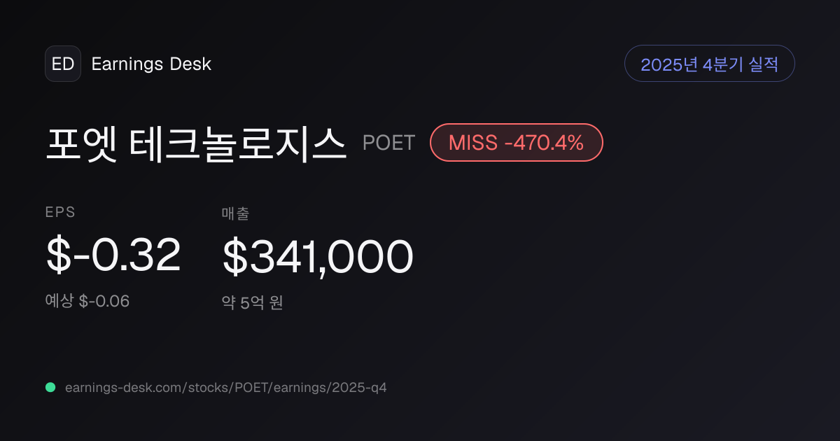Click the -470.4% percentage in the badge
Screen dimensions: 840x441
click(x=544, y=143)
